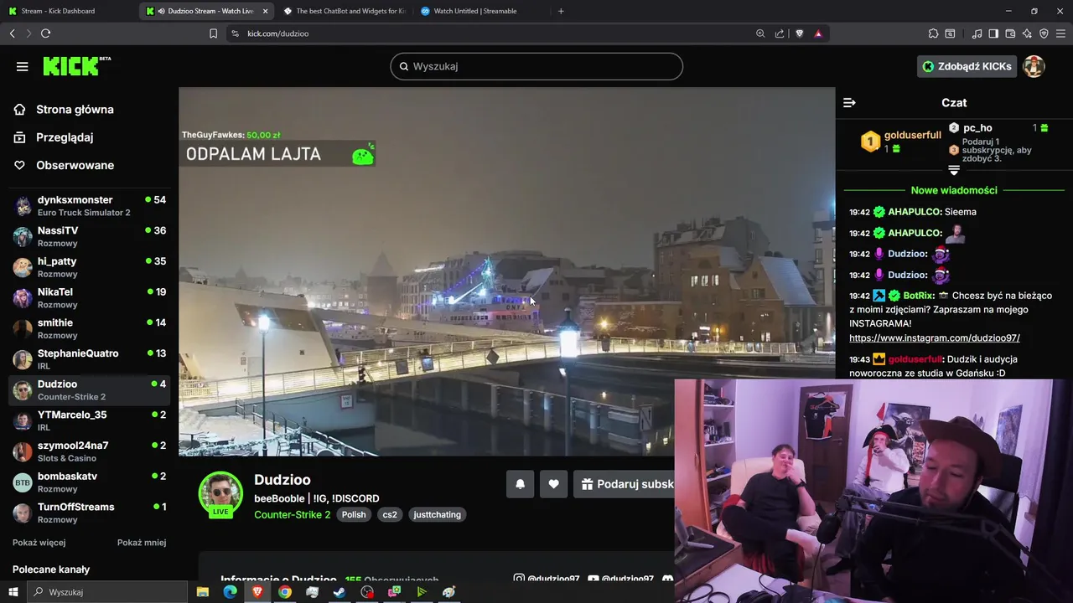
Task: Open File Explorer from the taskbar
Action: pyautogui.click(x=203, y=592)
